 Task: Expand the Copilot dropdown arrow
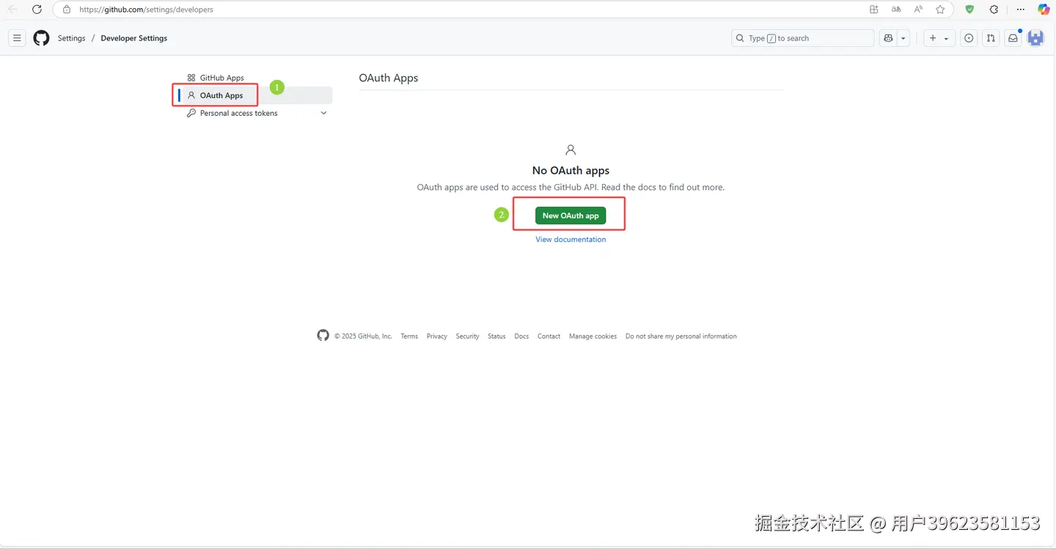pos(903,38)
